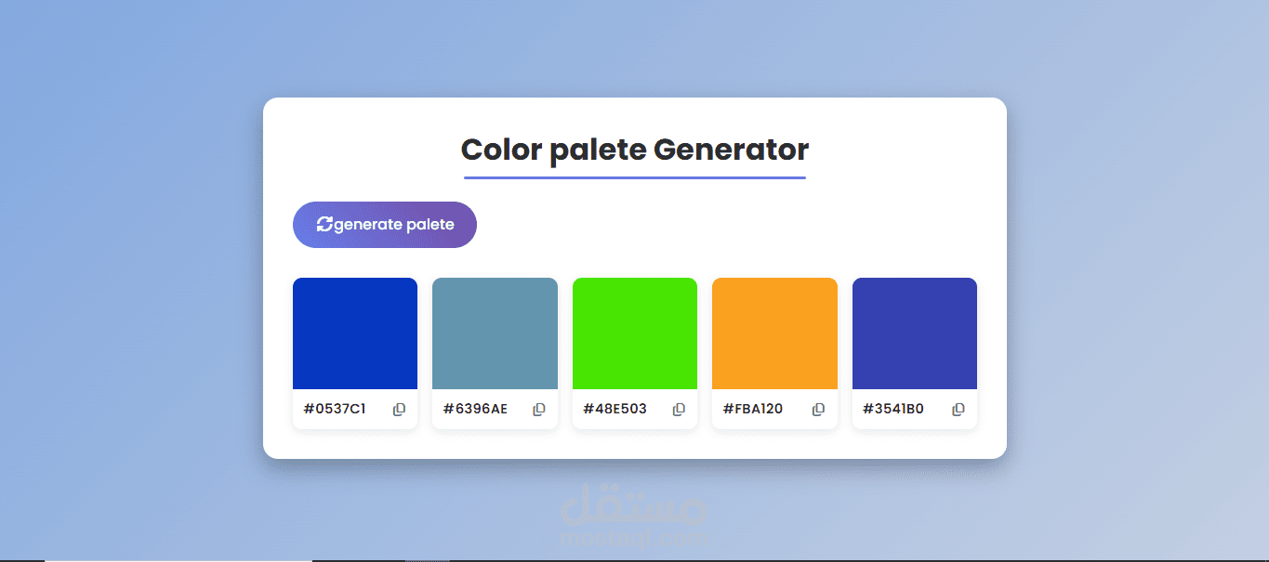Copy the #48E503 hex code using its copy icon
This screenshot has width=1269, height=562.
(x=679, y=409)
